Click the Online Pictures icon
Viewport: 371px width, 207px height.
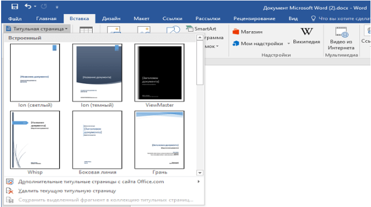143,29
